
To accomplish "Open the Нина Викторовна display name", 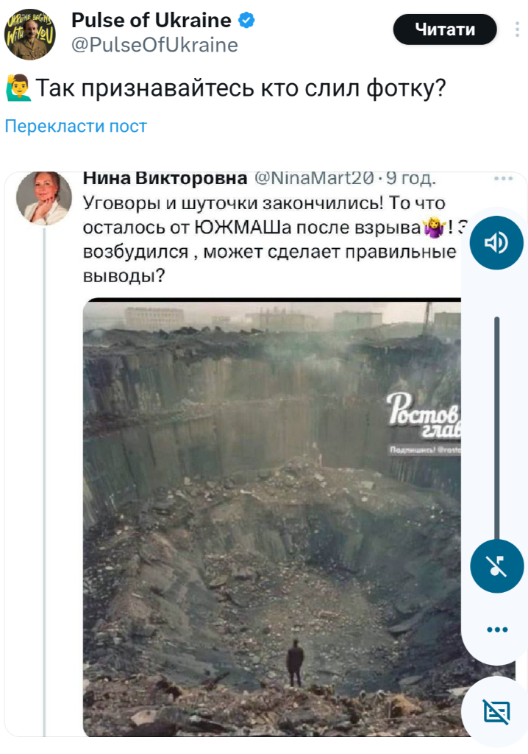I will (x=165, y=178).
